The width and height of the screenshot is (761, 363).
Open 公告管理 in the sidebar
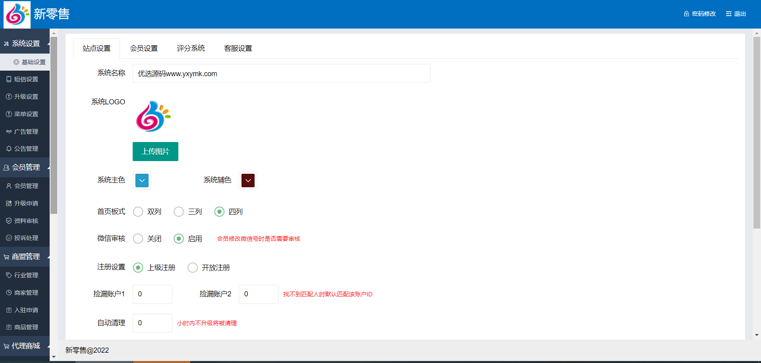pos(25,149)
